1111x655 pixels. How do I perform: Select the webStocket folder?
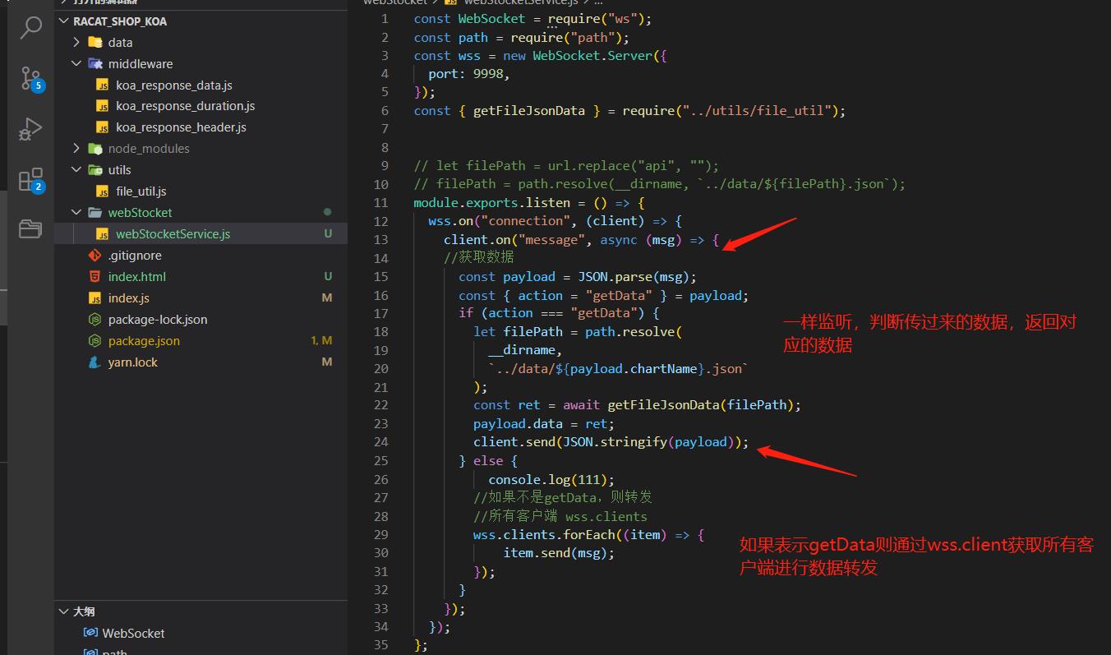(201, 213)
